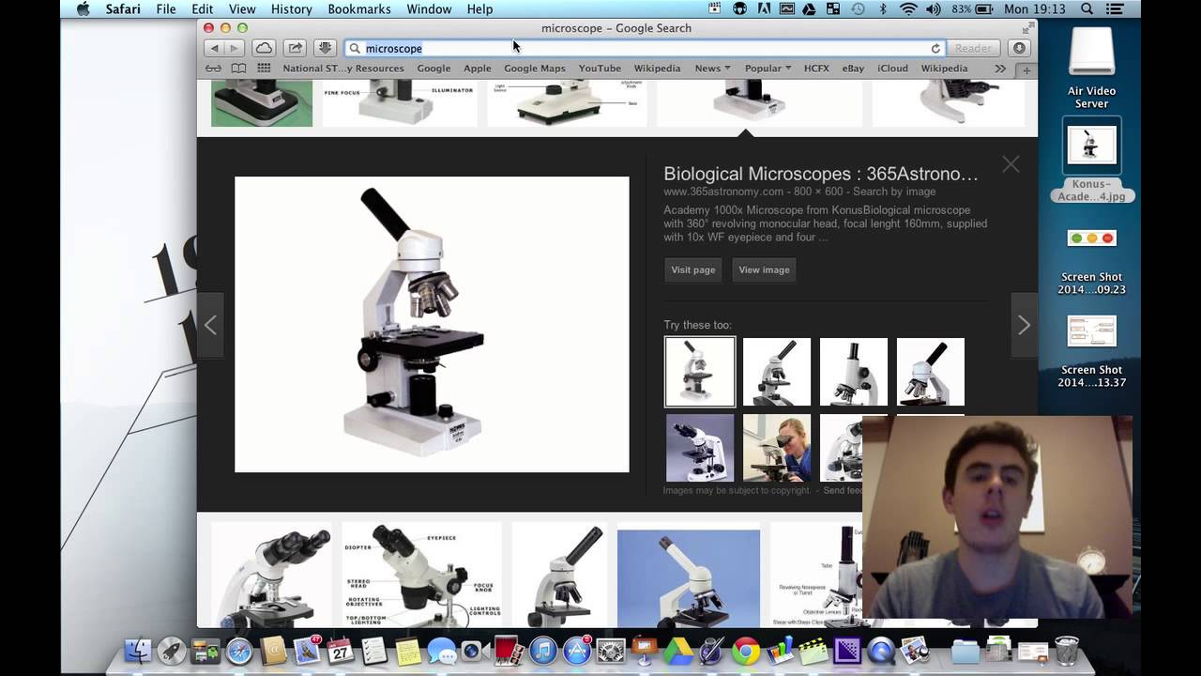Click the microscope search address field

644,48
